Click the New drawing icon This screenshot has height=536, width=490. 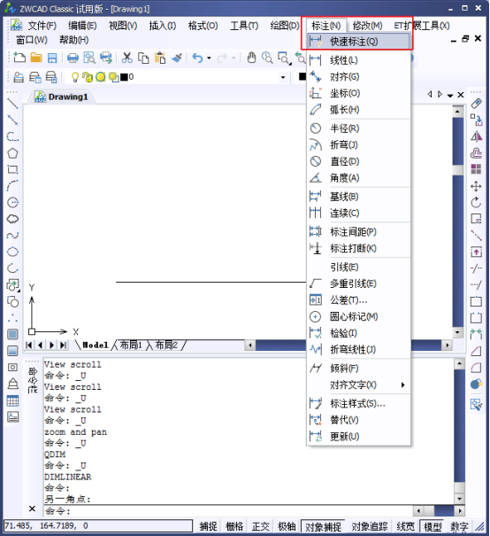point(19,58)
